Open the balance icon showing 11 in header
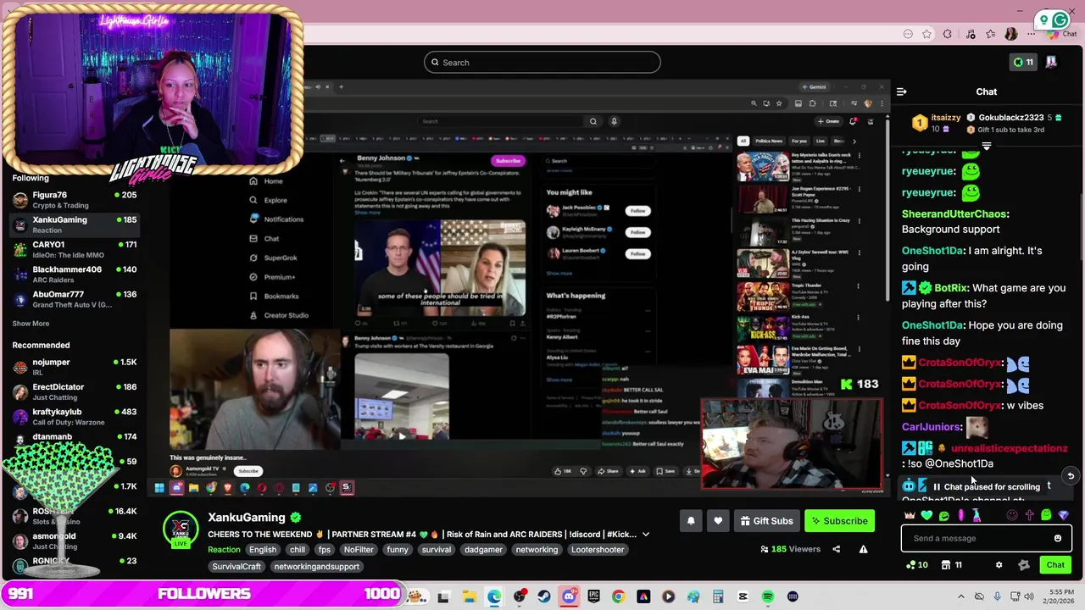 click(x=1023, y=62)
